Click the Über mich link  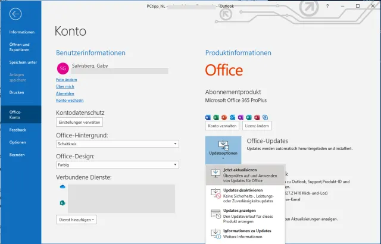pos(65,86)
